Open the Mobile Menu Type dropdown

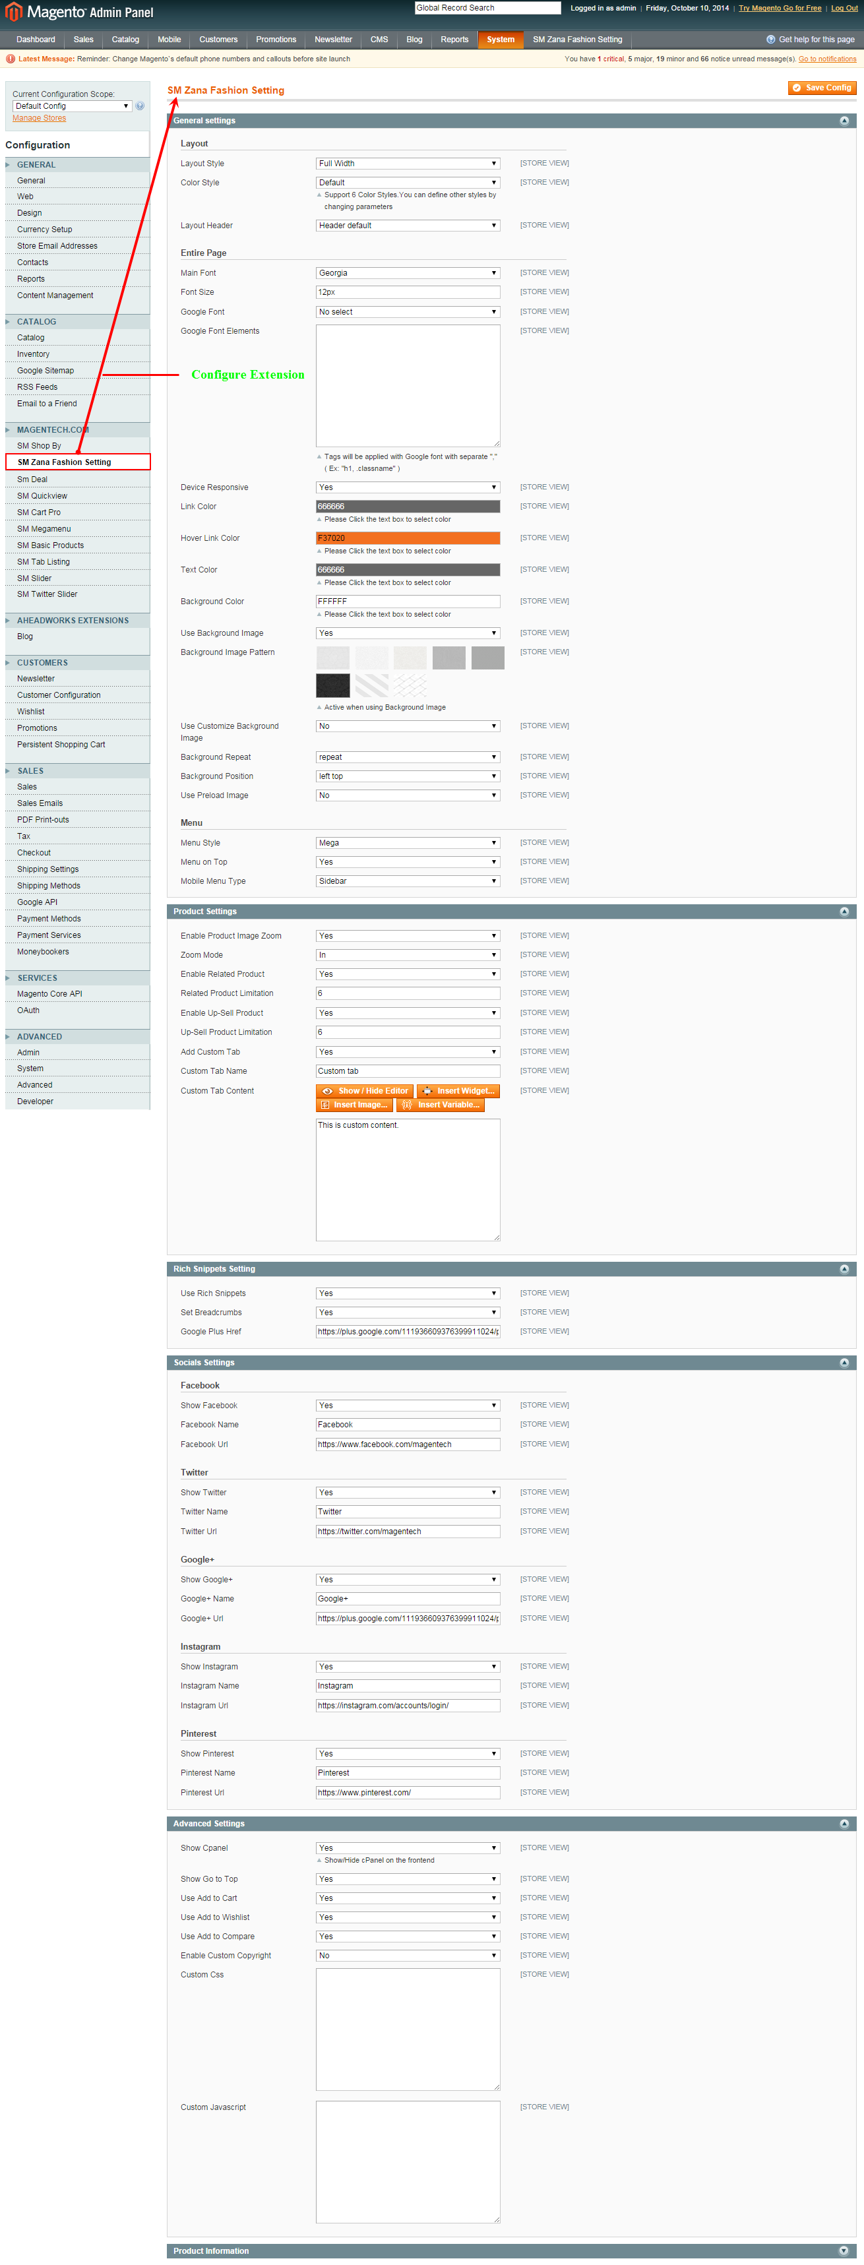(408, 881)
